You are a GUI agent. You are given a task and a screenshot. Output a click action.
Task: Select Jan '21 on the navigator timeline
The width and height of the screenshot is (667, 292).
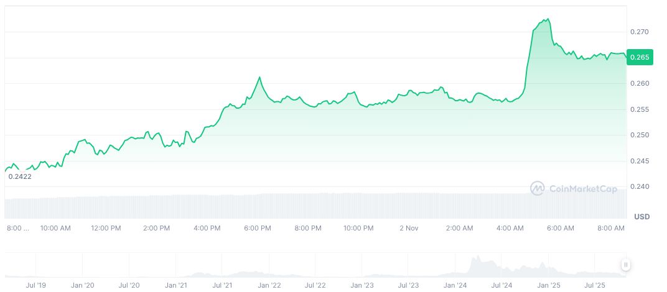coord(176,285)
